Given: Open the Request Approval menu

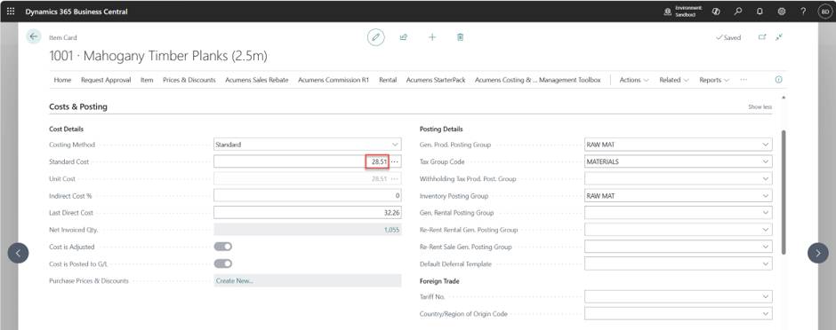Looking at the screenshot, I should [x=106, y=80].
